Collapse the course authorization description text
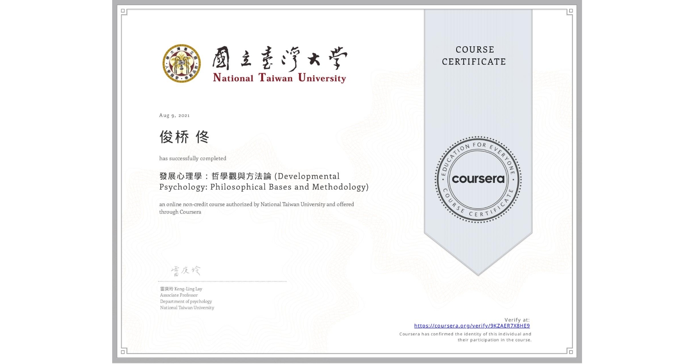 (x=257, y=208)
